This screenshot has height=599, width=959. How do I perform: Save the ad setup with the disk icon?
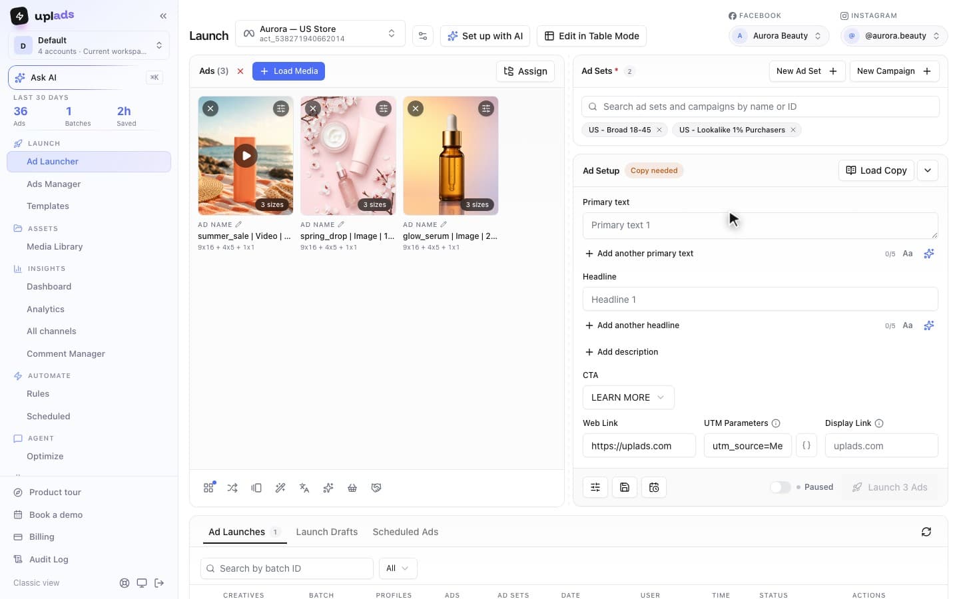click(625, 487)
